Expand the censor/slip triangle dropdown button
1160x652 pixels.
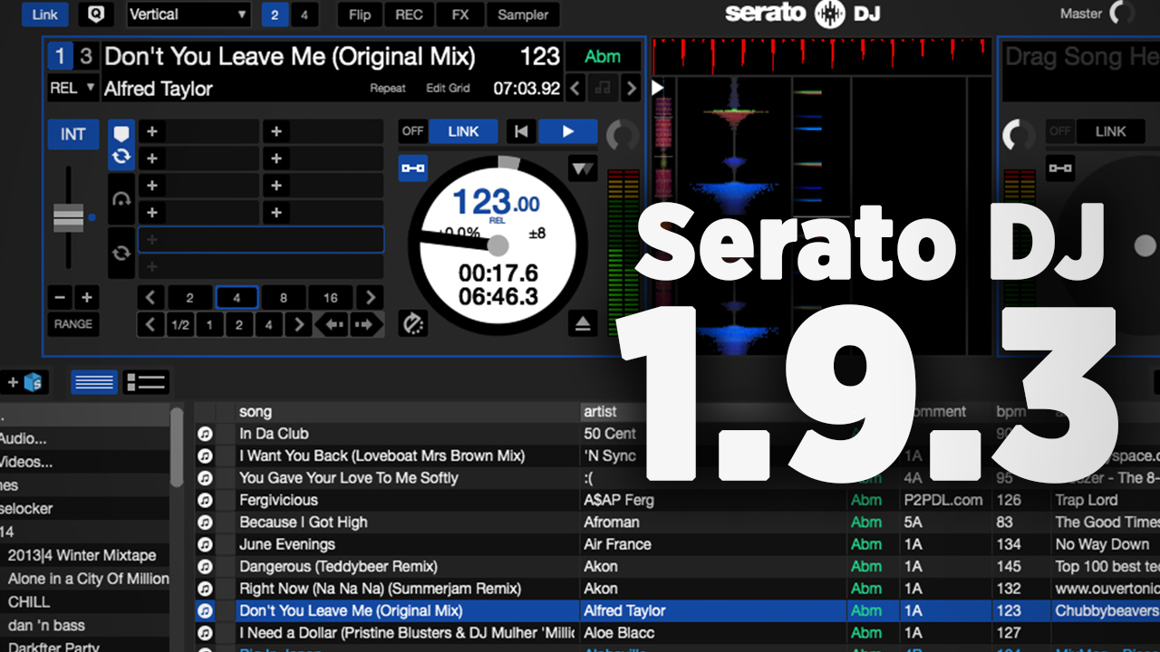[582, 168]
